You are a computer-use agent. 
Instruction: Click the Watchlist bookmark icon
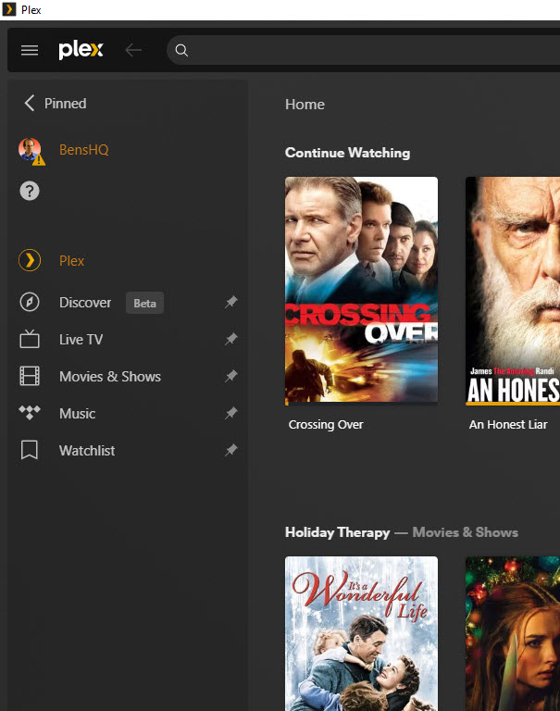(30, 450)
